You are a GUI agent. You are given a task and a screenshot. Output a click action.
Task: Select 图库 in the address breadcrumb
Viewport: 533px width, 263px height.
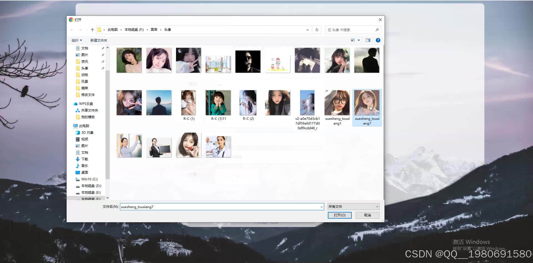click(154, 30)
